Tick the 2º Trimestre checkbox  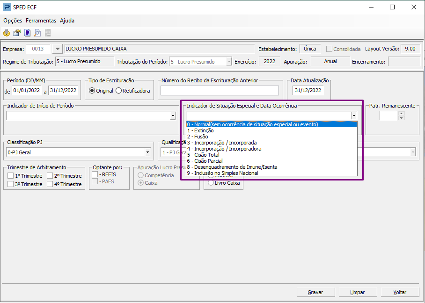[50, 176]
